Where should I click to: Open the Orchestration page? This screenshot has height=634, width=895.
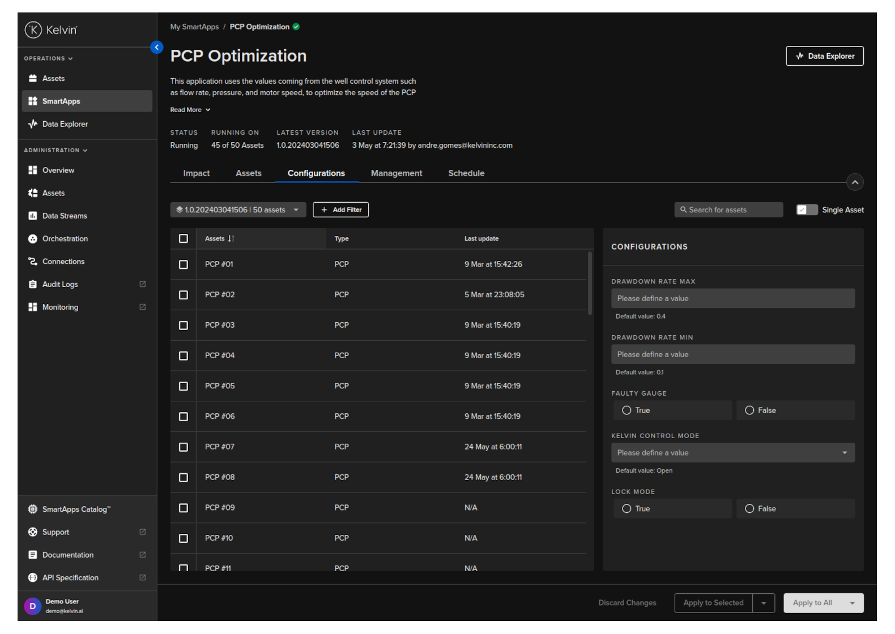pyautogui.click(x=65, y=239)
